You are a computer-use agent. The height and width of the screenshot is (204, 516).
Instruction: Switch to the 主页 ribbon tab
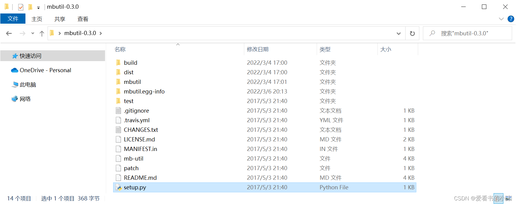pos(37,19)
